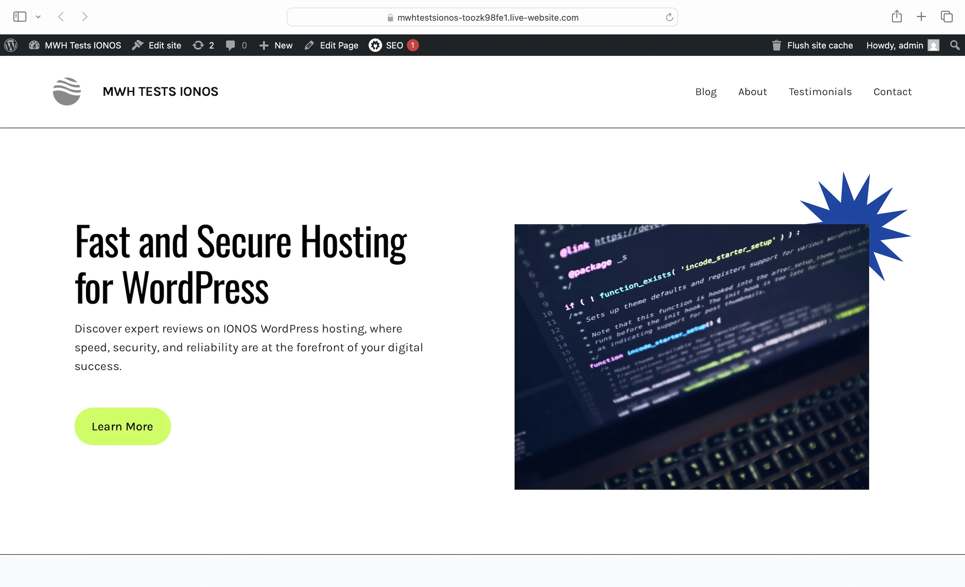Open the Testimonials menu link
965x587 pixels.
[x=820, y=92]
